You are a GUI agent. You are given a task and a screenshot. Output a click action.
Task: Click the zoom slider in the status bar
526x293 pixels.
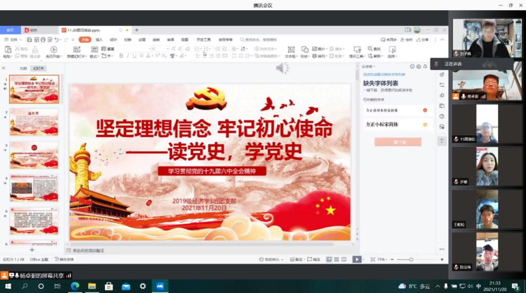click(411, 260)
